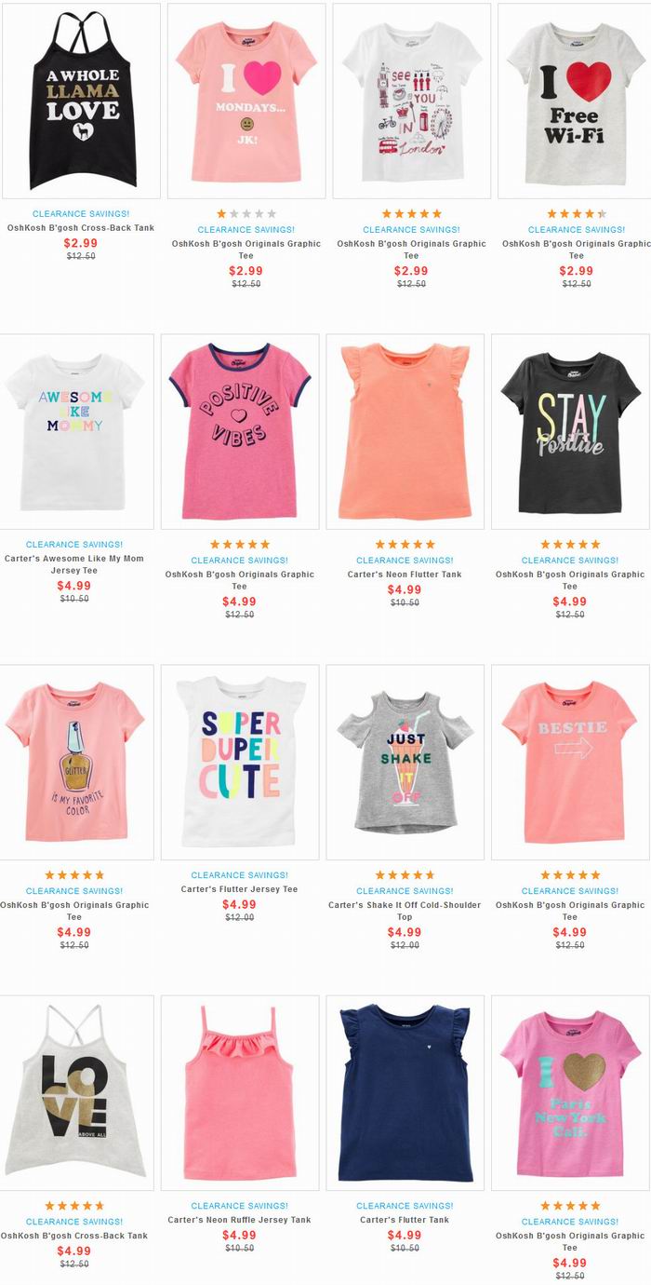View the gold LOVE cross-back tank image

click(75, 1093)
